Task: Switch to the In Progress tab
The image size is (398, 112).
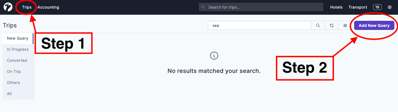Action: click(x=18, y=49)
